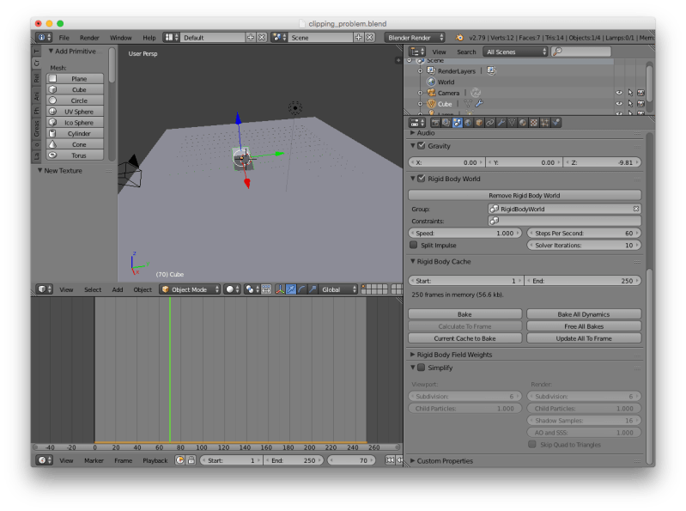The width and height of the screenshot is (686, 511).
Task: Open the All Scenes display dropdown
Action: [x=515, y=52]
